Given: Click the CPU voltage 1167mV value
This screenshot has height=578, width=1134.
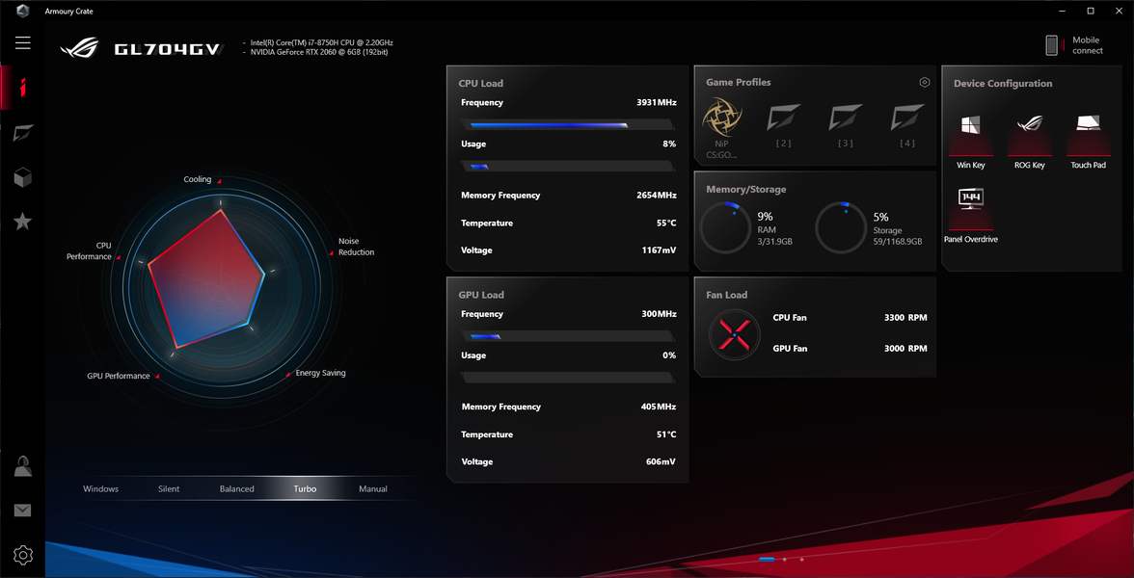Looking at the screenshot, I should (659, 250).
